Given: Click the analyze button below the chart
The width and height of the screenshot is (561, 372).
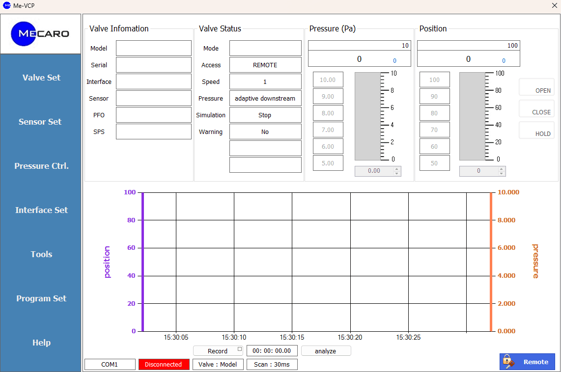Looking at the screenshot, I should (326, 351).
